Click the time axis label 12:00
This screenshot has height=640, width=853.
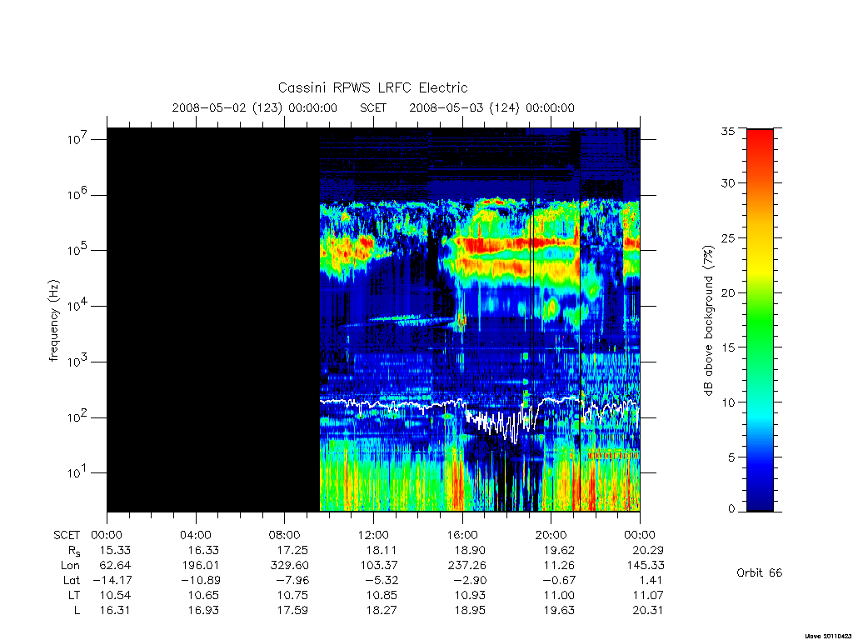(x=373, y=535)
